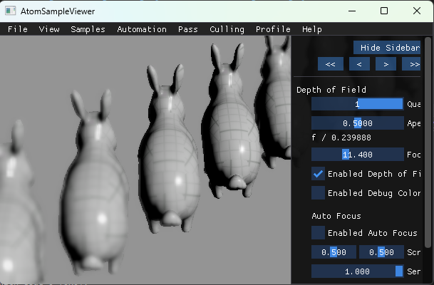
Task: Click the Aperture slider showing 0.5000
Action: pyautogui.click(x=357, y=123)
